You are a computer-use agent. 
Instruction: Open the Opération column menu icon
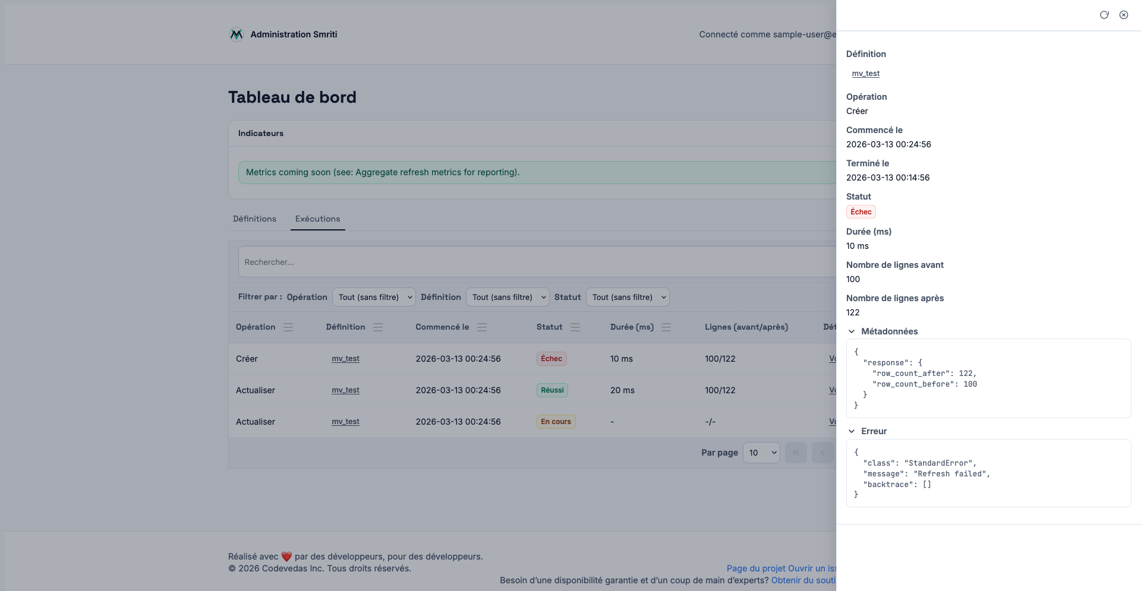pyautogui.click(x=288, y=327)
